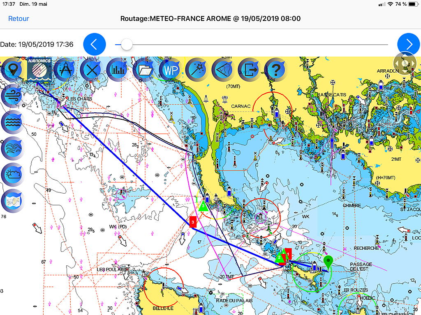Step to the next routing time
The image size is (421, 315).
[408, 44]
